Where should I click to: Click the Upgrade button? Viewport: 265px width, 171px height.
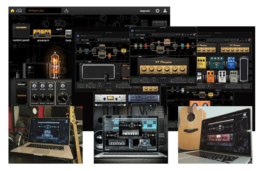point(145,11)
